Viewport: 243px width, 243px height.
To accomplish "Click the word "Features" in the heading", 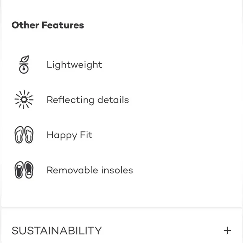I will (63, 25).
